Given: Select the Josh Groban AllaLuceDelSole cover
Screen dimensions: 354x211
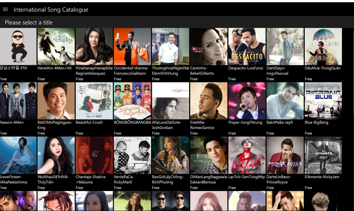Looking at the screenshot, I should tap(171, 101).
